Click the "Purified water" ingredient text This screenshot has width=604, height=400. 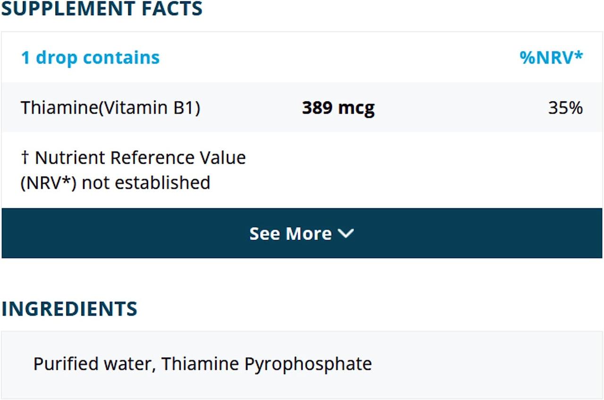(x=94, y=364)
